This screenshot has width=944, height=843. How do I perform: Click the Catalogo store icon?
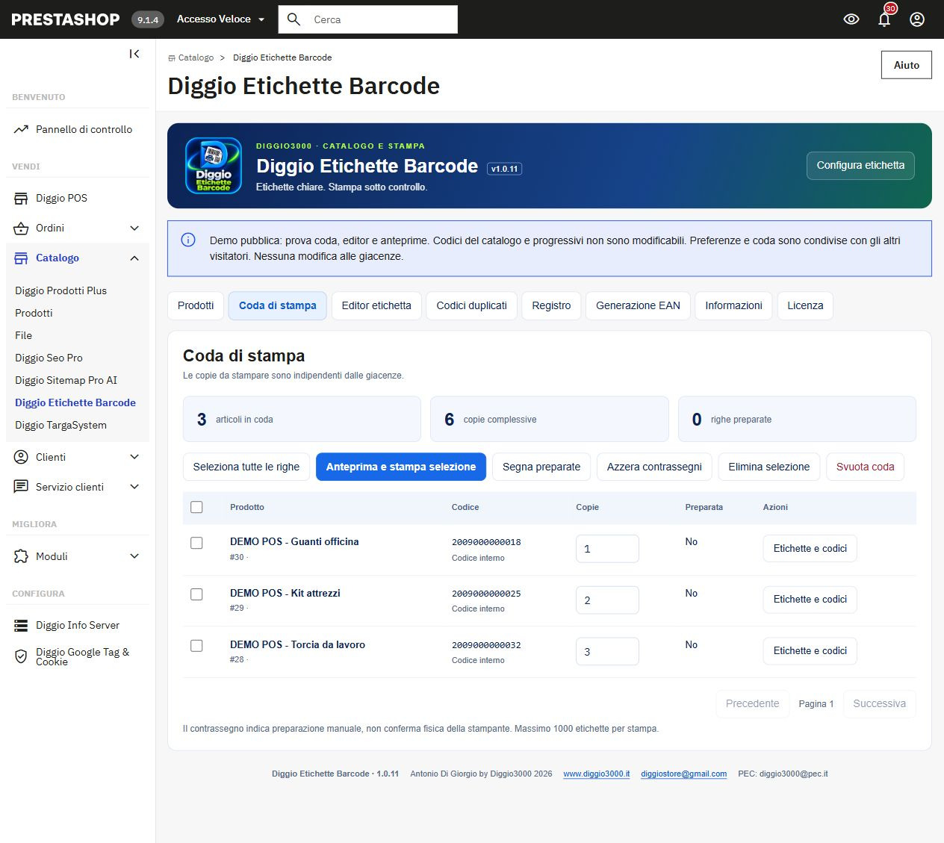(x=21, y=258)
